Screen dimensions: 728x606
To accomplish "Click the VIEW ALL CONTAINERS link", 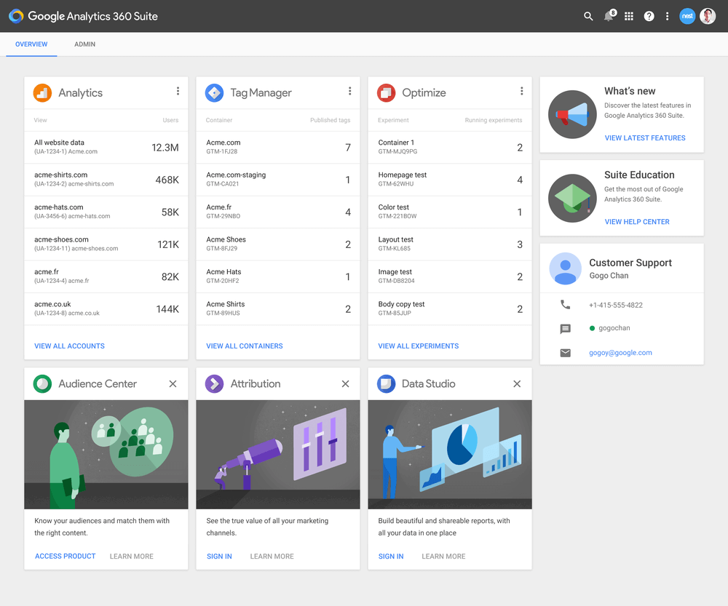I will (244, 346).
